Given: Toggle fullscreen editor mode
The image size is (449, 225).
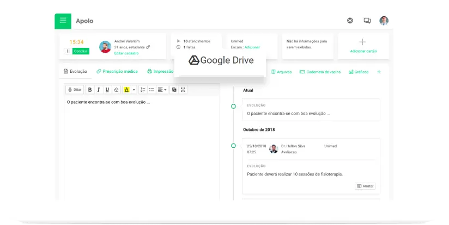Looking at the screenshot, I should (x=183, y=90).
